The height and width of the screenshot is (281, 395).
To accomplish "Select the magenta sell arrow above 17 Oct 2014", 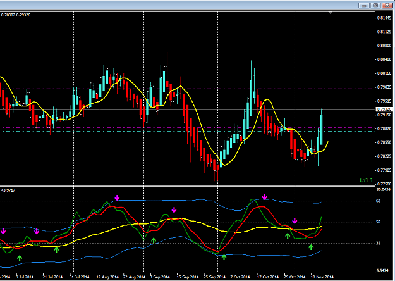I will 264,197.
